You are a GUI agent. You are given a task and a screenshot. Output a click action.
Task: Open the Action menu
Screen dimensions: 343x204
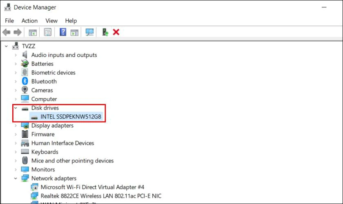[x=29, y=21]
